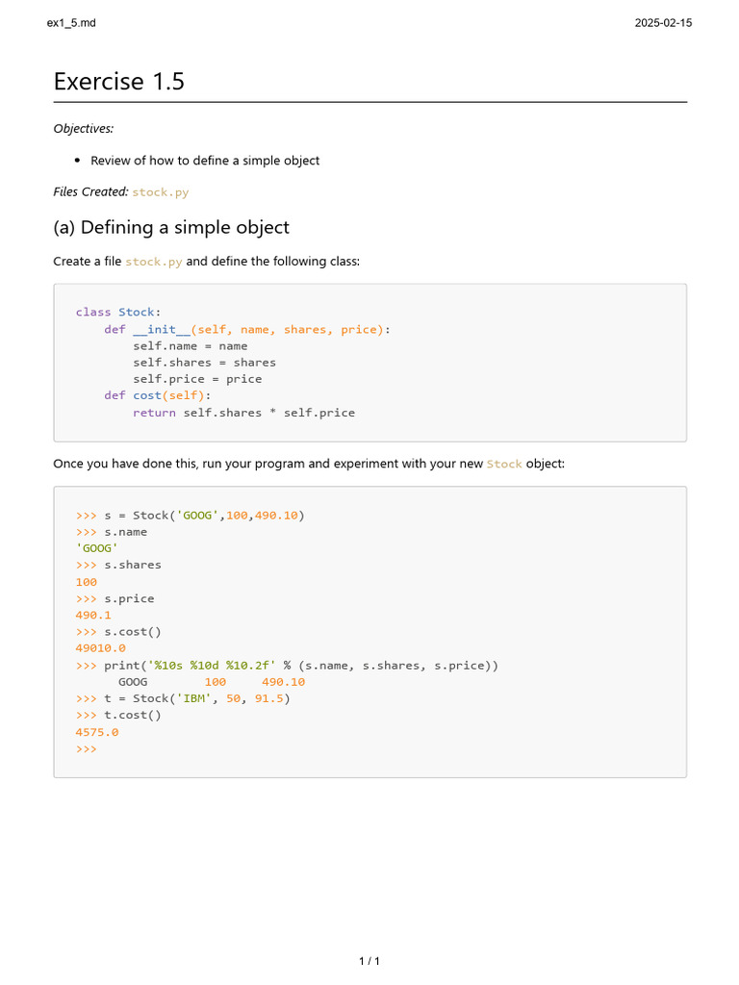Click the 2025-02-15 date in the header
739x985 pixels.
coord(663,23)
